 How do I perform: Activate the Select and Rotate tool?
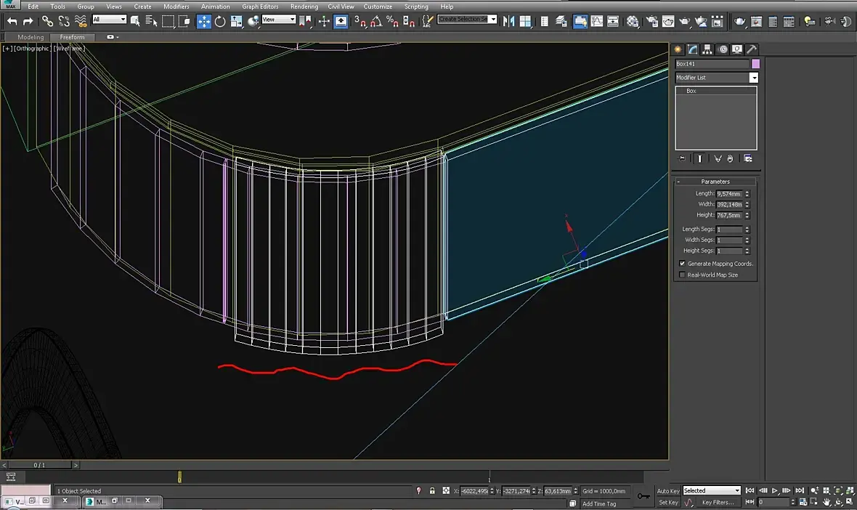220,21
